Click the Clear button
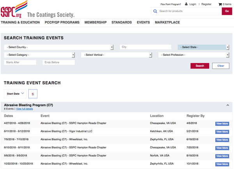 [221, 66]
